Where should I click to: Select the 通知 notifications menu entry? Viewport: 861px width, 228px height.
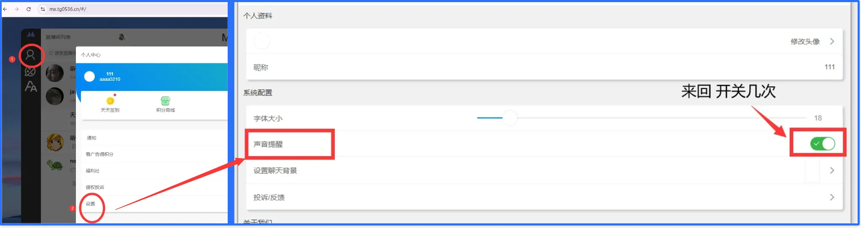[x=91, y=138]
